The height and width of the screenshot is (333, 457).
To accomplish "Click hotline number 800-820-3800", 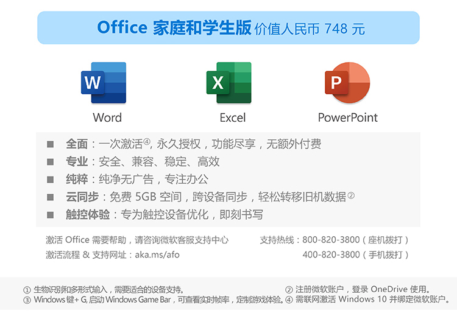I will 331,240.
